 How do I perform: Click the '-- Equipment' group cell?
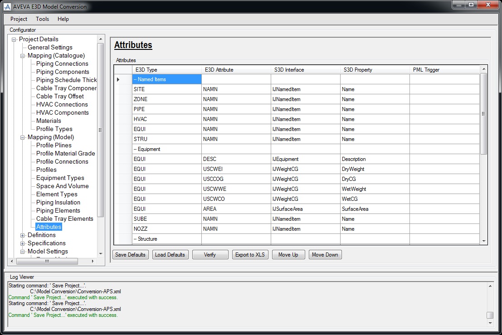click(167, 149)
